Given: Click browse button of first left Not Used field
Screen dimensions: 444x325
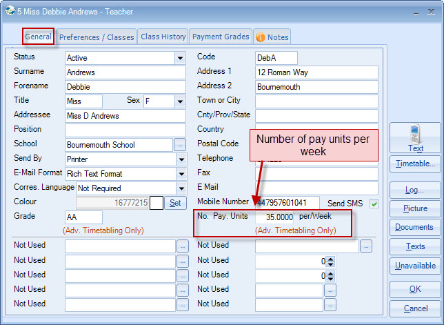Looking at the screenshot, I should coord(182,246).
